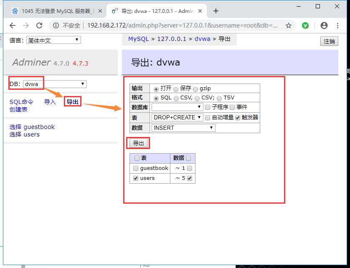350x268 pixels.
Task: Open the 导入 import link
Action: [x=50, y=102]
